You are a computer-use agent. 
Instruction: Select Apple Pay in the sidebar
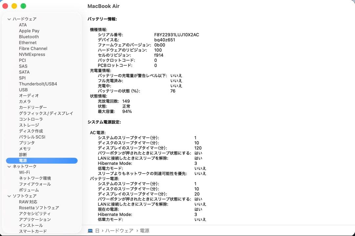click(x=30, y=31)
